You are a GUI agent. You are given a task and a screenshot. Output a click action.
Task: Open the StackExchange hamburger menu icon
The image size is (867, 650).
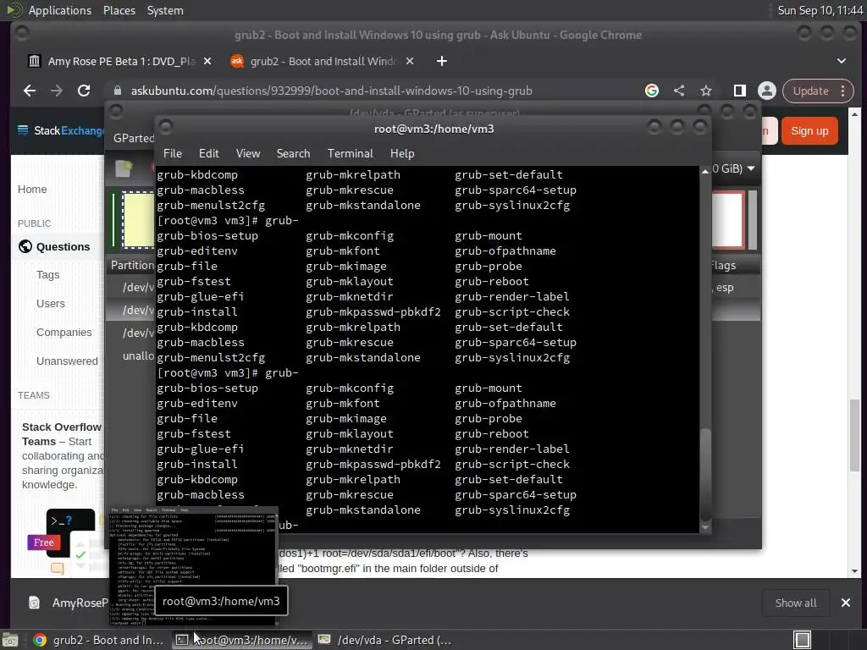coord(23,130)
